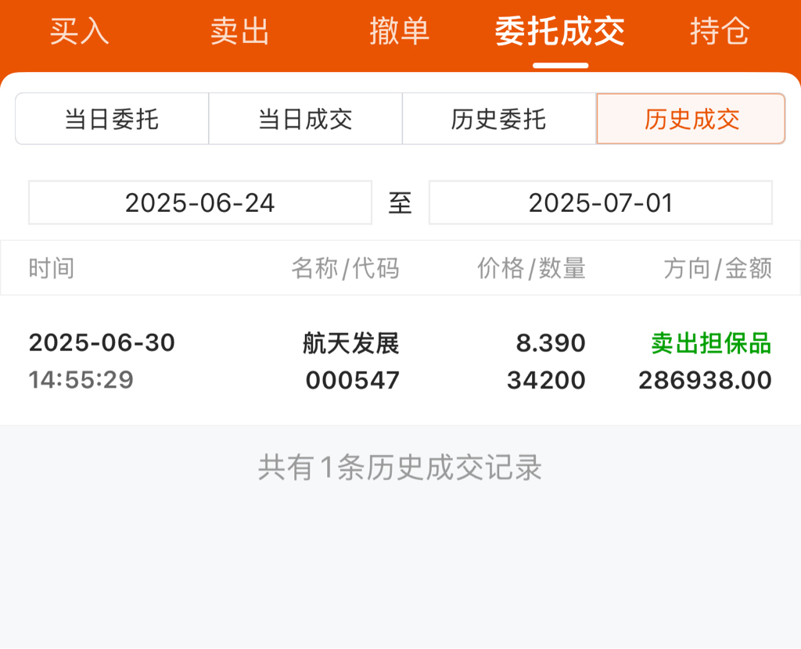Show 历史委托 records
This screenshot has height=649, width=801.
pos(499,119)
